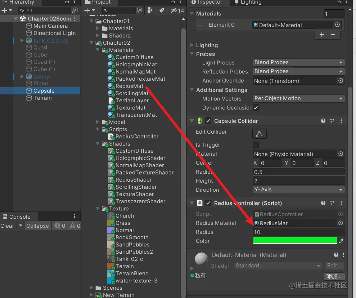
Task: Open the green Color swatch
Action: [x=295, y=241]
